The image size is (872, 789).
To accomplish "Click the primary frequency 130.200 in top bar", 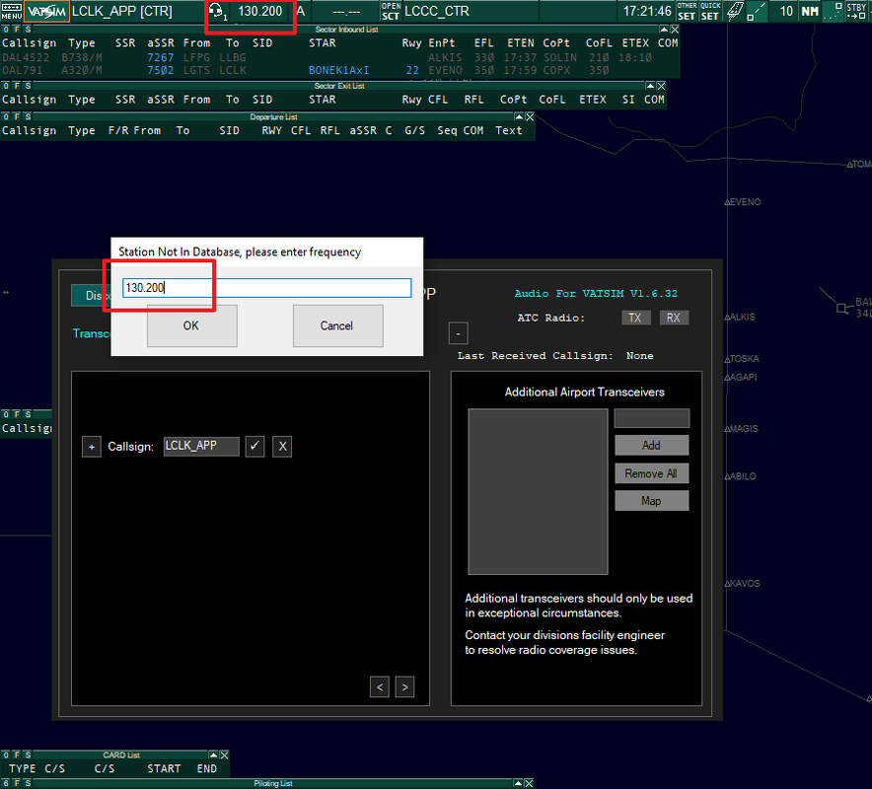I will pos(259,11).
